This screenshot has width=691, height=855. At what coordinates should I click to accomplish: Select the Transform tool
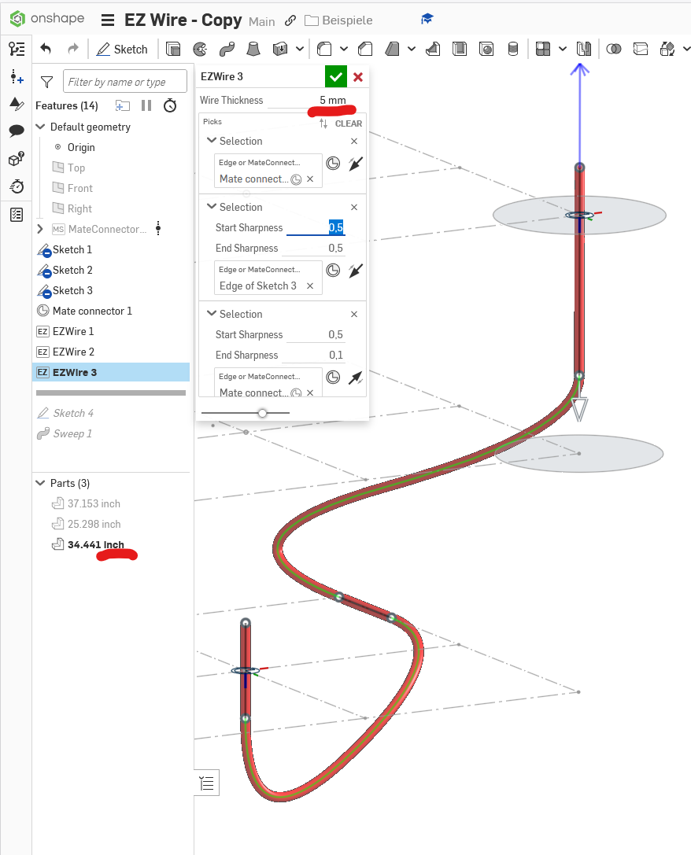click(667, 49)
